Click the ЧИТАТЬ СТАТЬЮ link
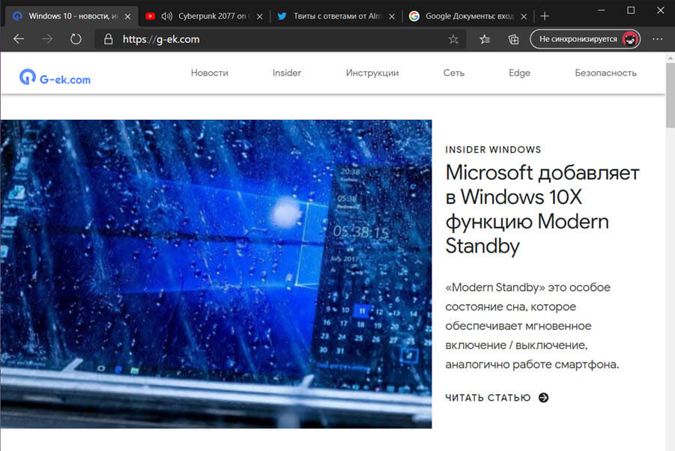Screen dimensions: 675x451 pos(488,398)
